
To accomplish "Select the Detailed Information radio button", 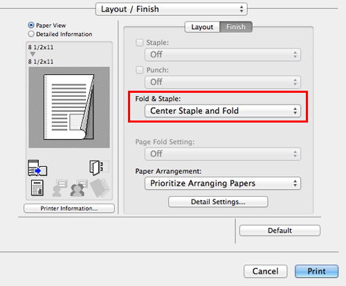I will (31, 34).
